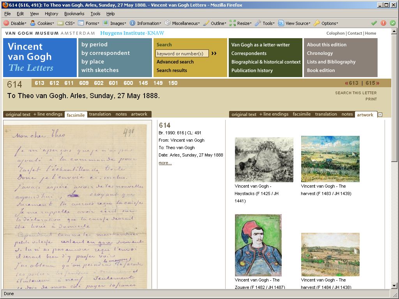399x299 pixels.
Task: Go to previous letter 613 arrow link
Action: tap(352, 83)
